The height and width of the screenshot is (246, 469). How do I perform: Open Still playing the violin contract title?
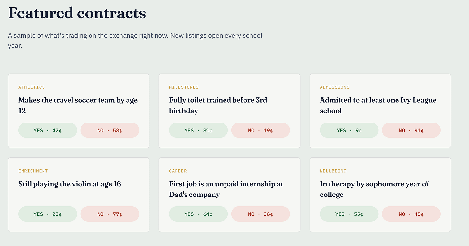(x=70, y=184)
